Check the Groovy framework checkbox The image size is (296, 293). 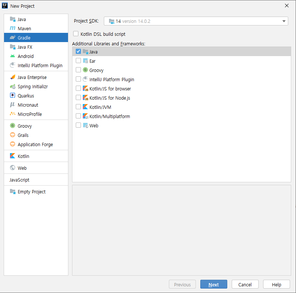coord(78,70)
